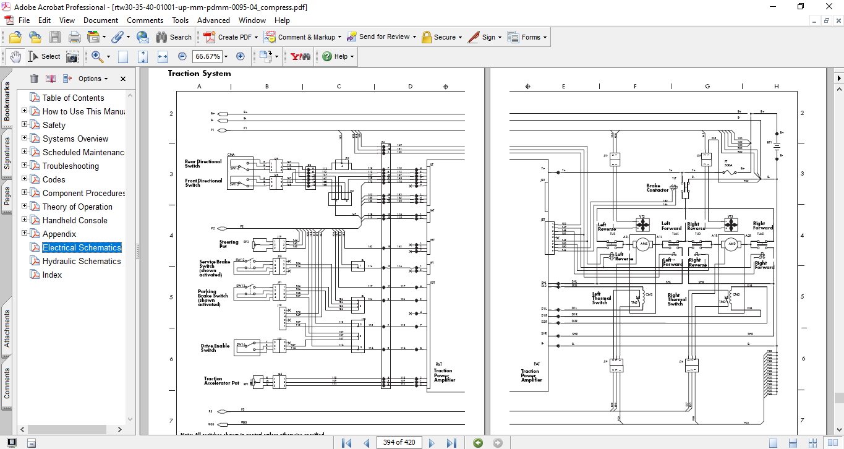Open the zoom percentage dropdown
Screen dimensions: 844x449
coord(226,56)
